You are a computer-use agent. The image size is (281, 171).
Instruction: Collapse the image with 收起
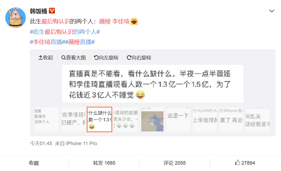click(x=46, y=58)
